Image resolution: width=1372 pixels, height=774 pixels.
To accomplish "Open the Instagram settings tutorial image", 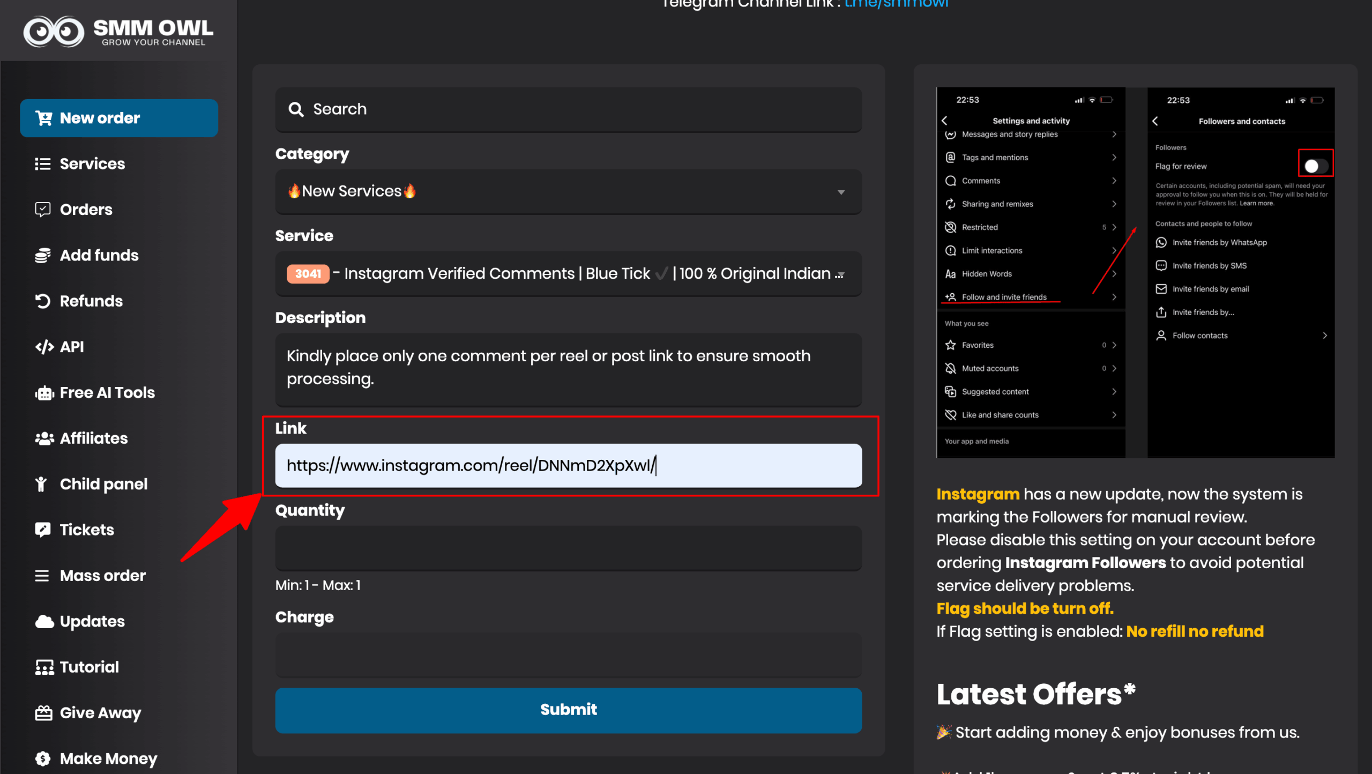I will pyautogui.click(x=1135, y=272).
